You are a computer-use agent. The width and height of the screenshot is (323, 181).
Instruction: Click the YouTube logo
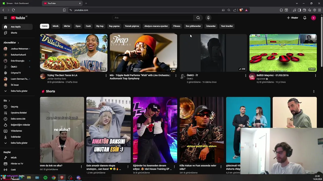click(x=18, y=18)
